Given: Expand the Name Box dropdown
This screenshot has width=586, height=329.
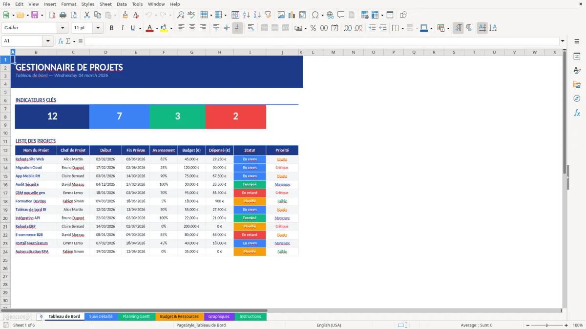Looking at the screenshot, I should (x=48, y=41).
